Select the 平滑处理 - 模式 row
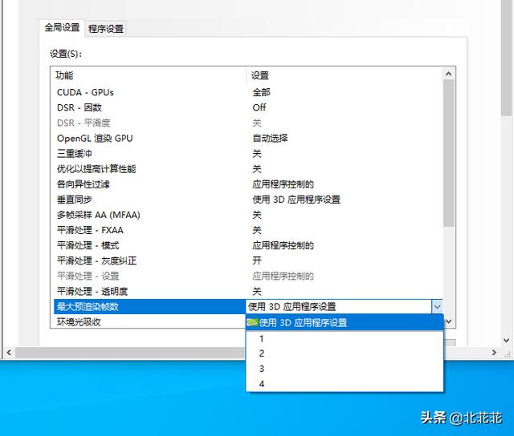Image resolution: width=514 pixels, height=436 pixels. point(247,245)
